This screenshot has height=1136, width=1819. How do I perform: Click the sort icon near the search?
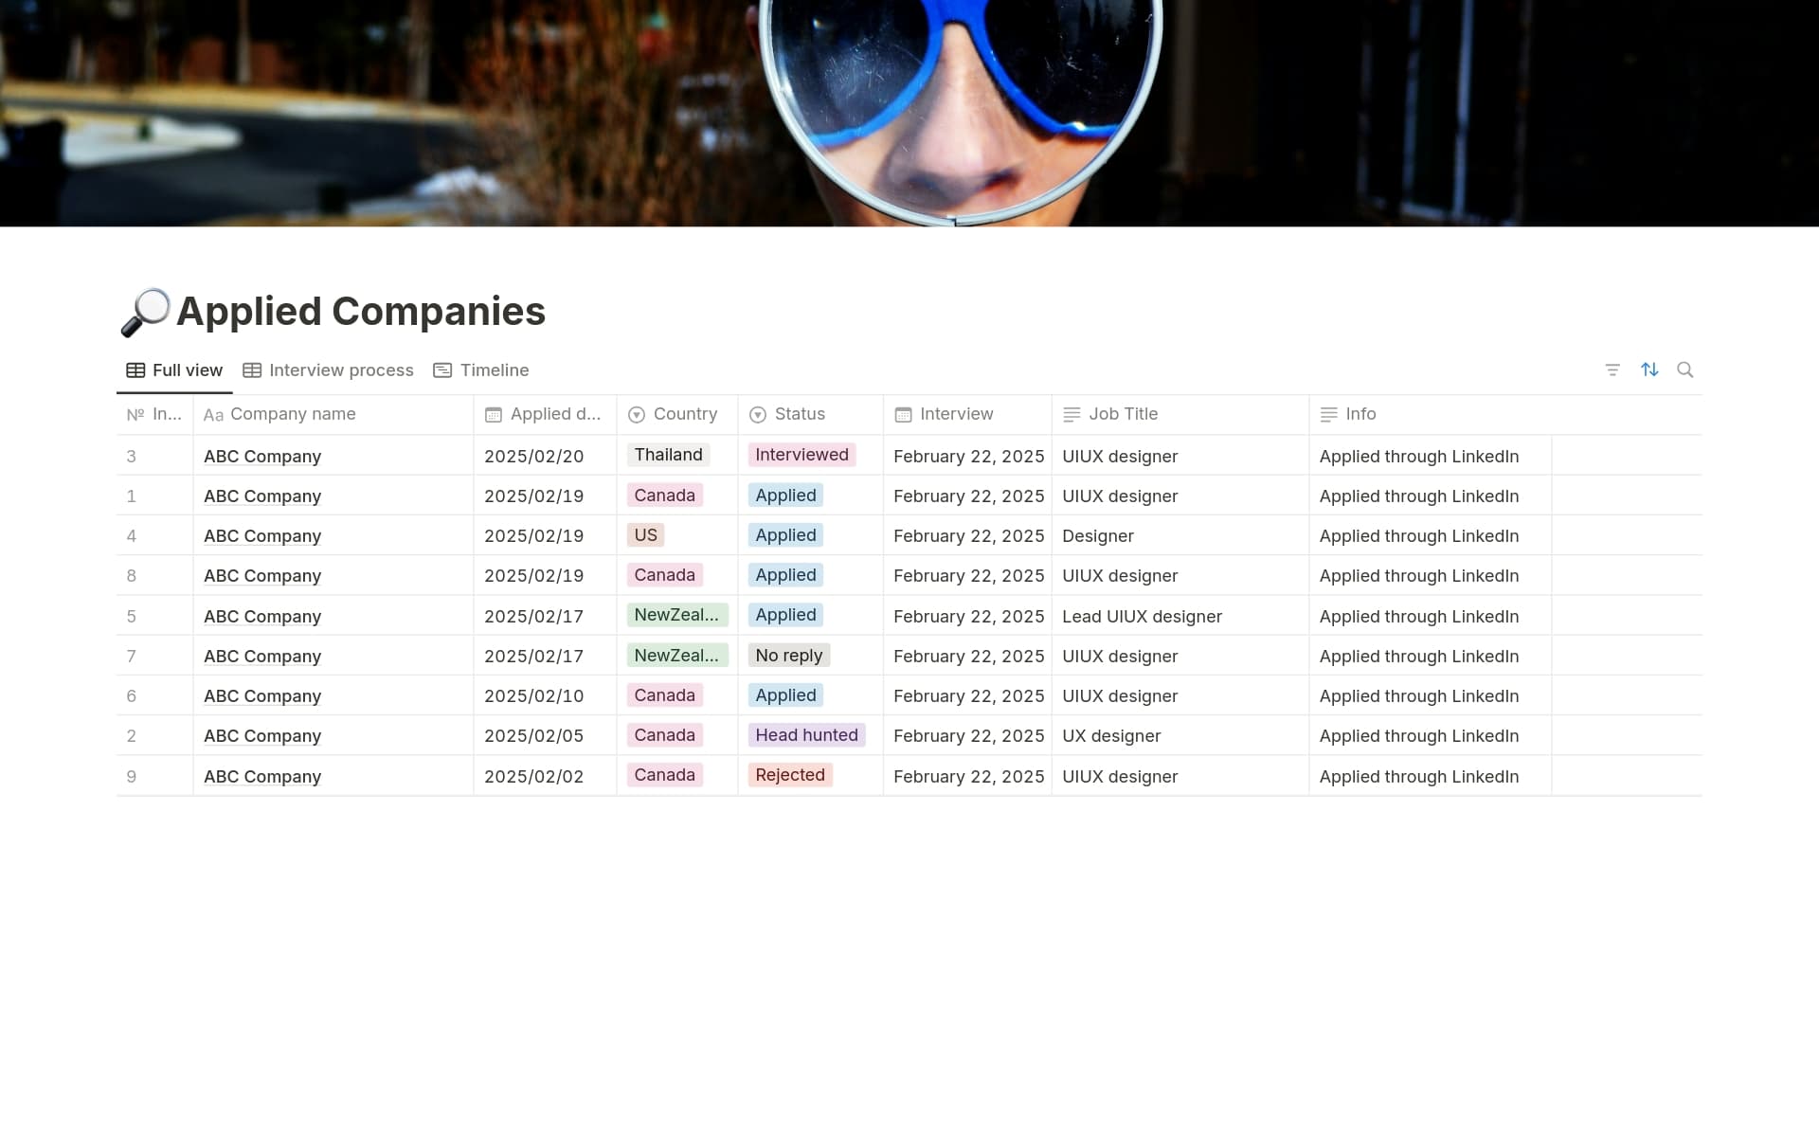coord(1649,370)
